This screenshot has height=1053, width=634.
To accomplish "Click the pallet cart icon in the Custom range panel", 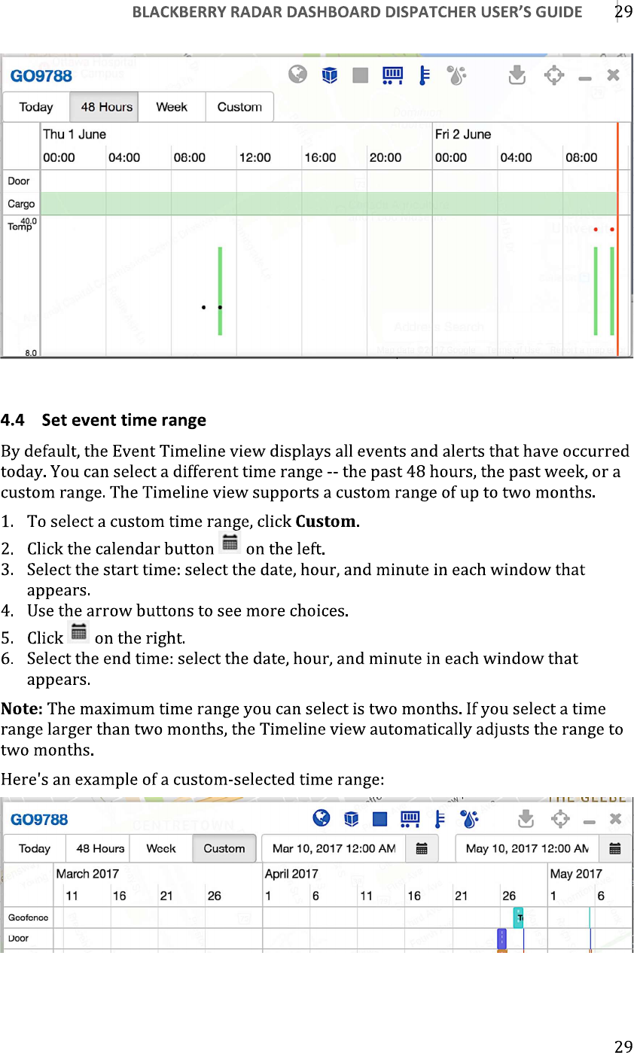I will 410,819.
